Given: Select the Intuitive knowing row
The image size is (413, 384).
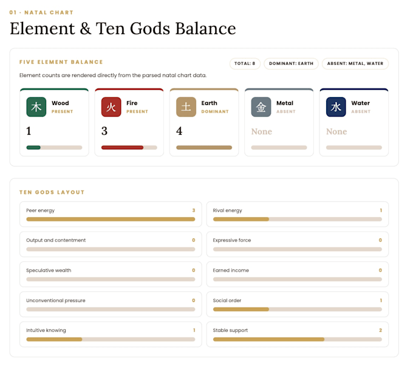Looking at the screenshot, I should pos(111,334).
